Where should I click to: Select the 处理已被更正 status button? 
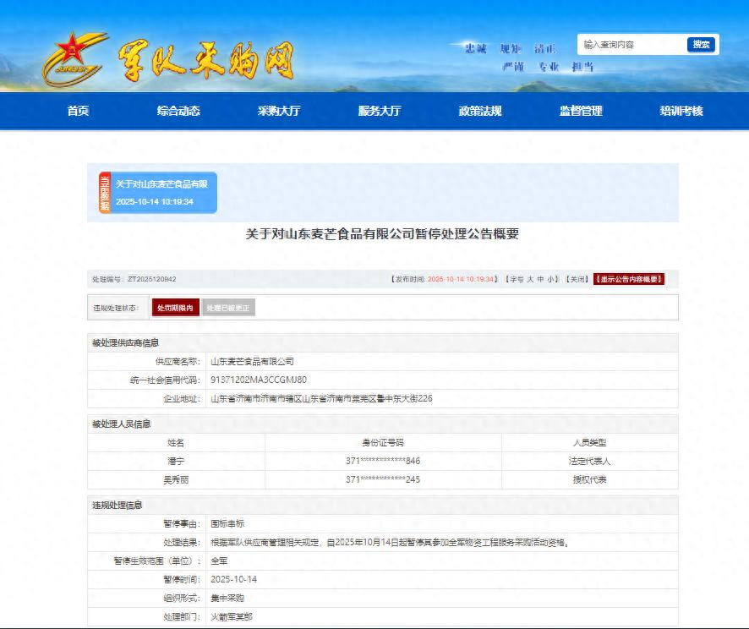pyautogui.click(x=229, y=307)
